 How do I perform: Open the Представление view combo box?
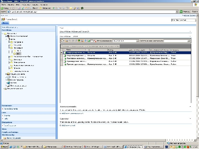click(x=125, y=41)
